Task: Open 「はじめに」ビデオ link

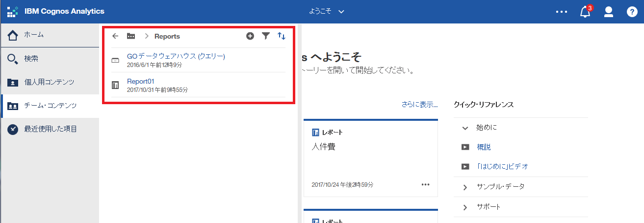Action: click(x=502, y=167)
